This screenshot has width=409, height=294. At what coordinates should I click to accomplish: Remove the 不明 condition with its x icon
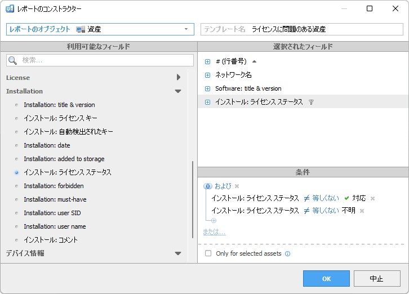tap(362, 211)
